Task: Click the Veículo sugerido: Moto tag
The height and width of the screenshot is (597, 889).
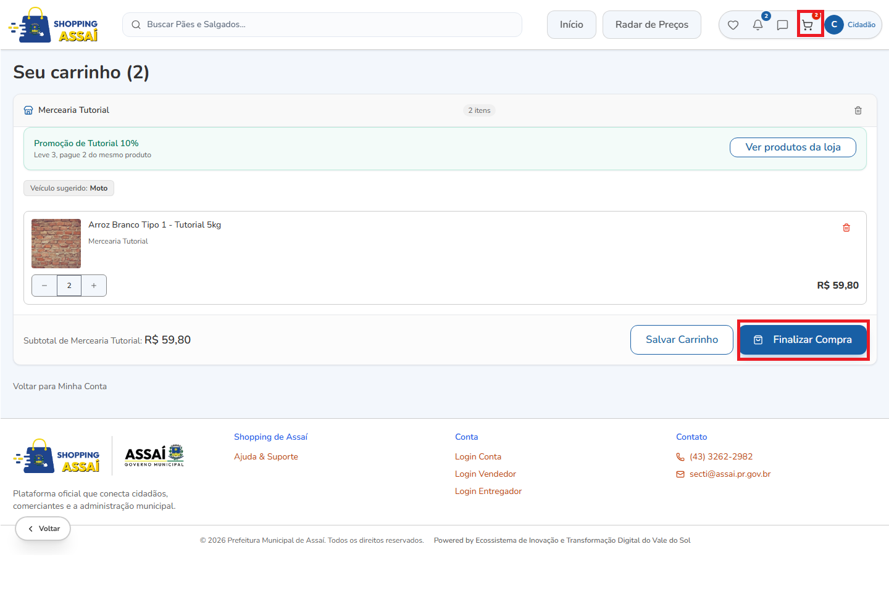Action: 69,188
